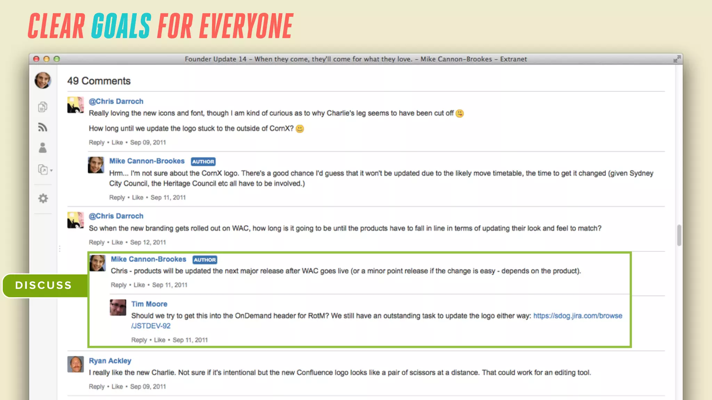Click the green DISCUSS label
This screenshot has width=712, height=400.
coord(44,285)
